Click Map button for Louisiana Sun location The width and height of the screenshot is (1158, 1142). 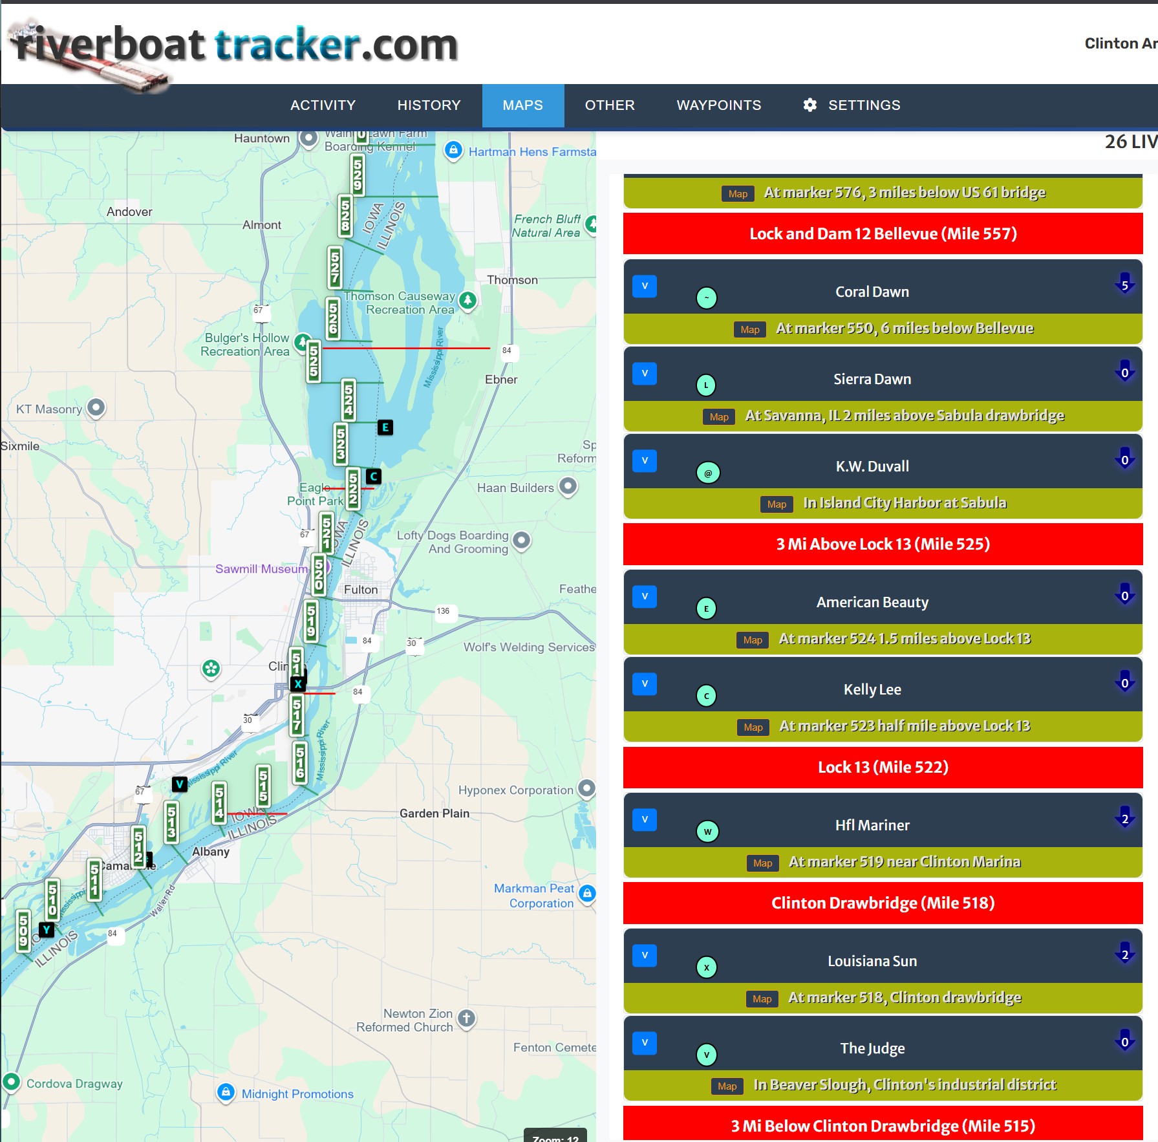[x=762, y=998]
